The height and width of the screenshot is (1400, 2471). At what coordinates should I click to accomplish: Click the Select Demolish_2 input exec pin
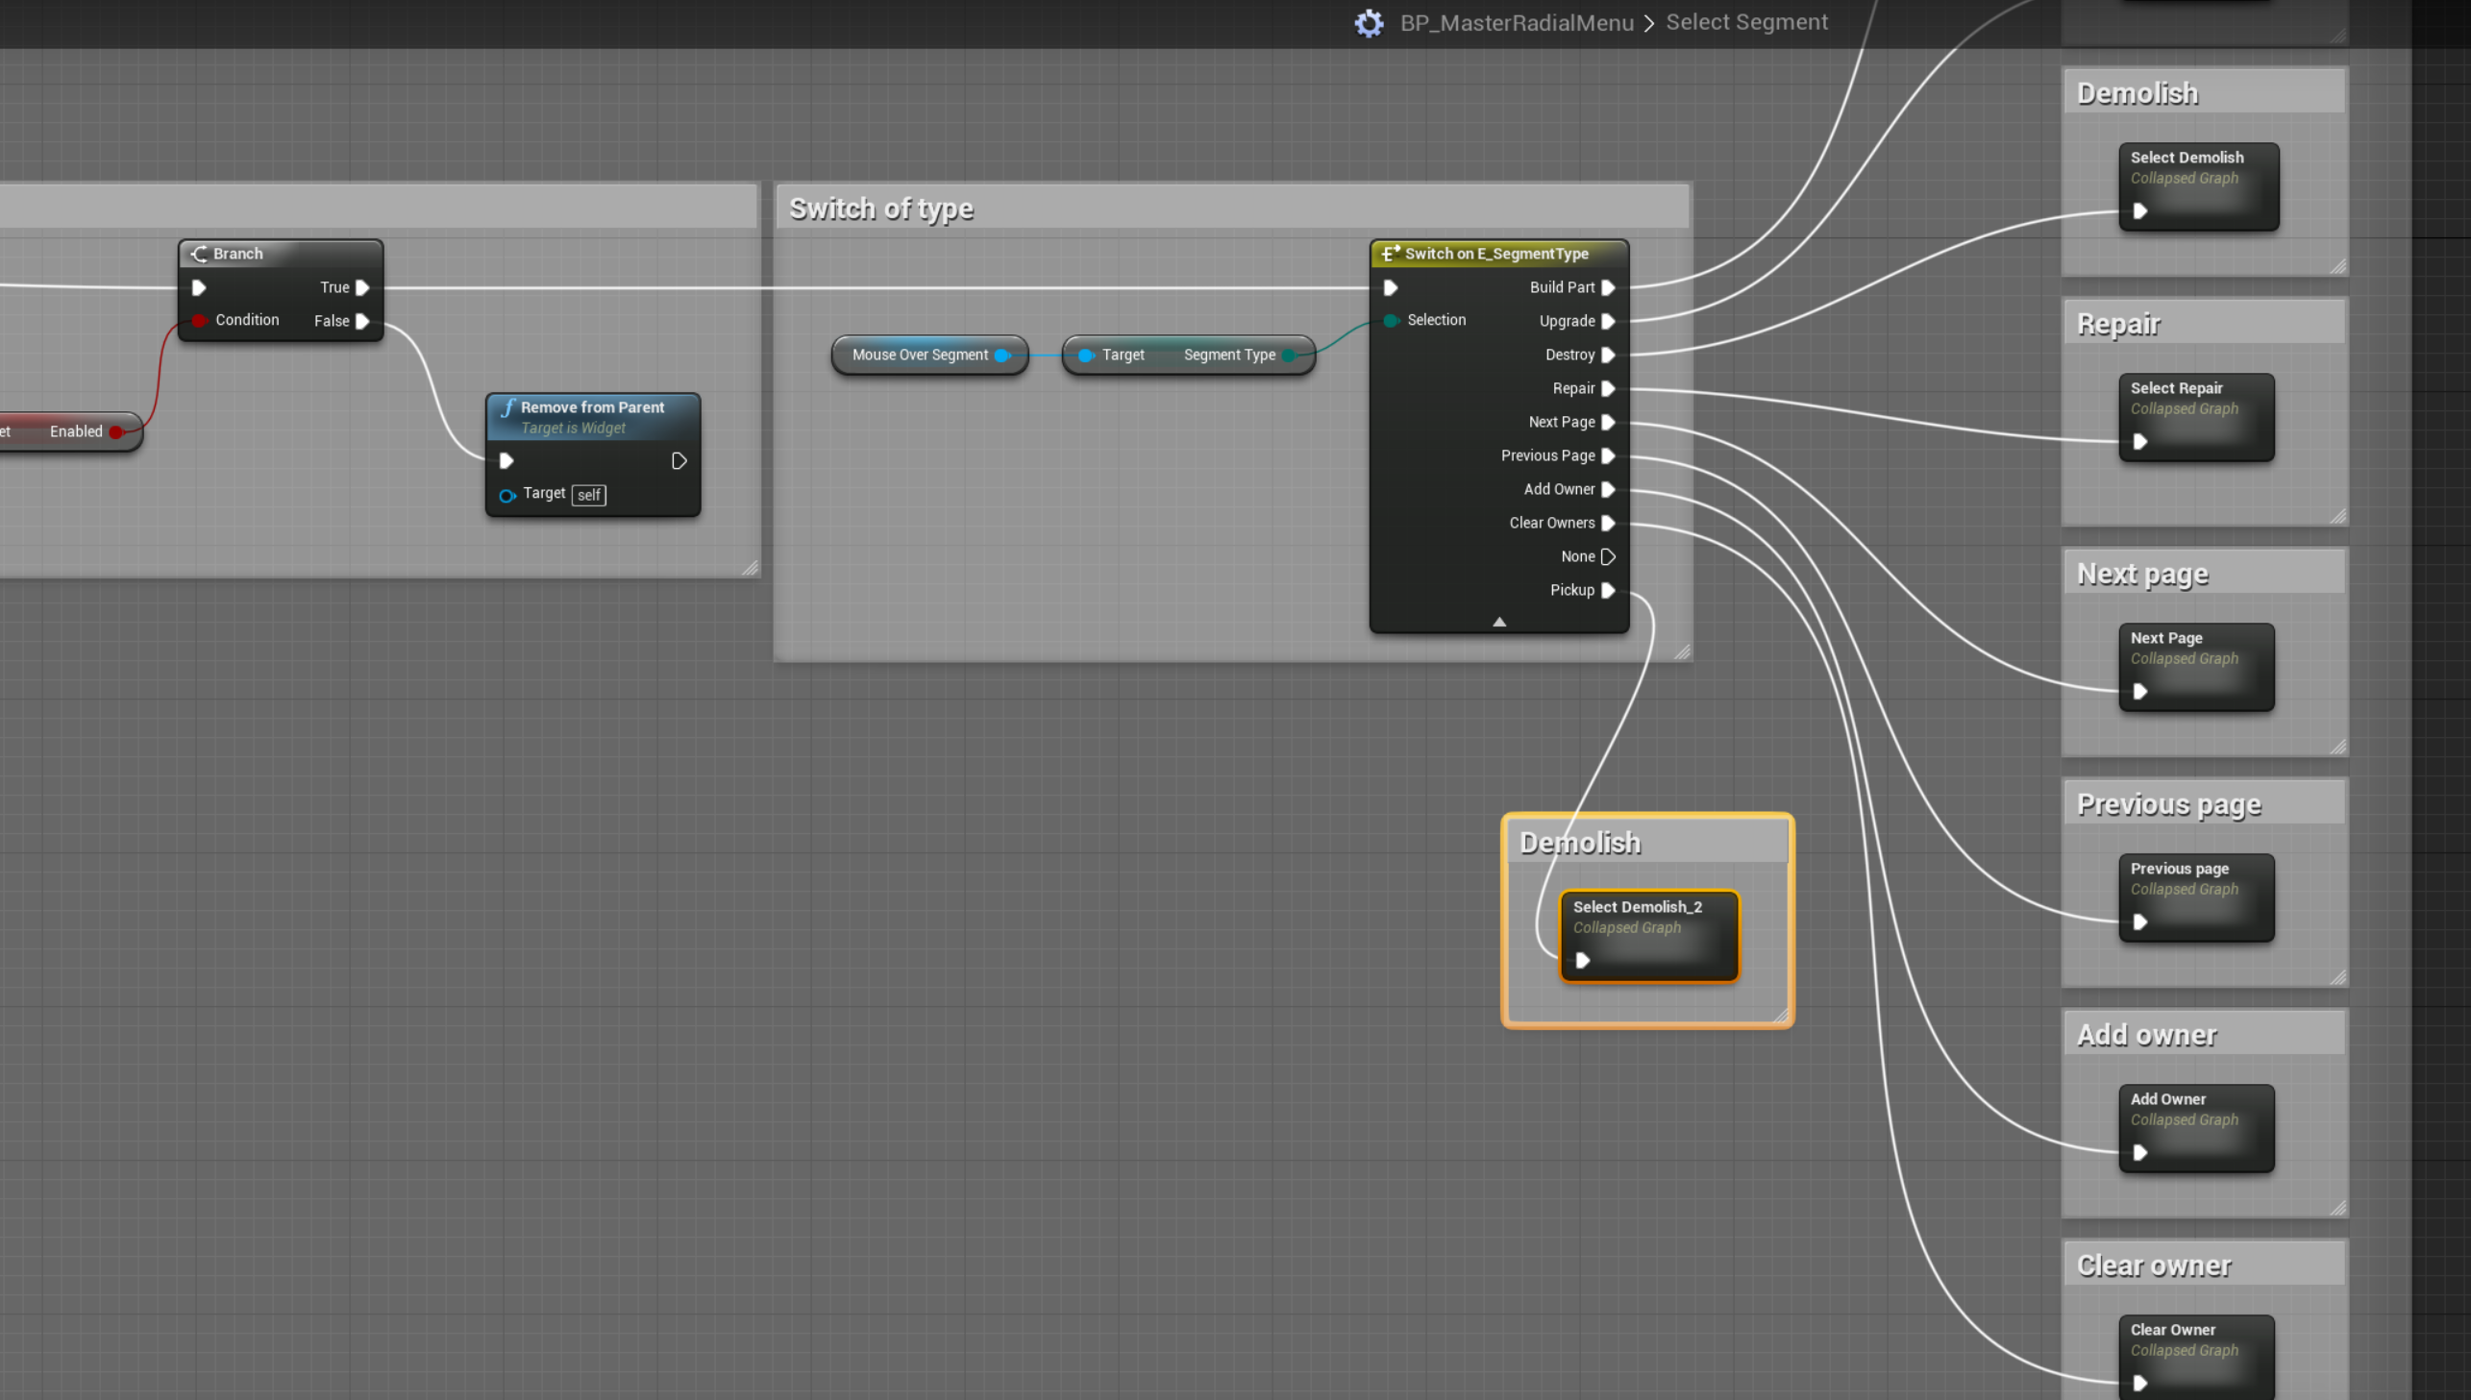(1583, 961)
